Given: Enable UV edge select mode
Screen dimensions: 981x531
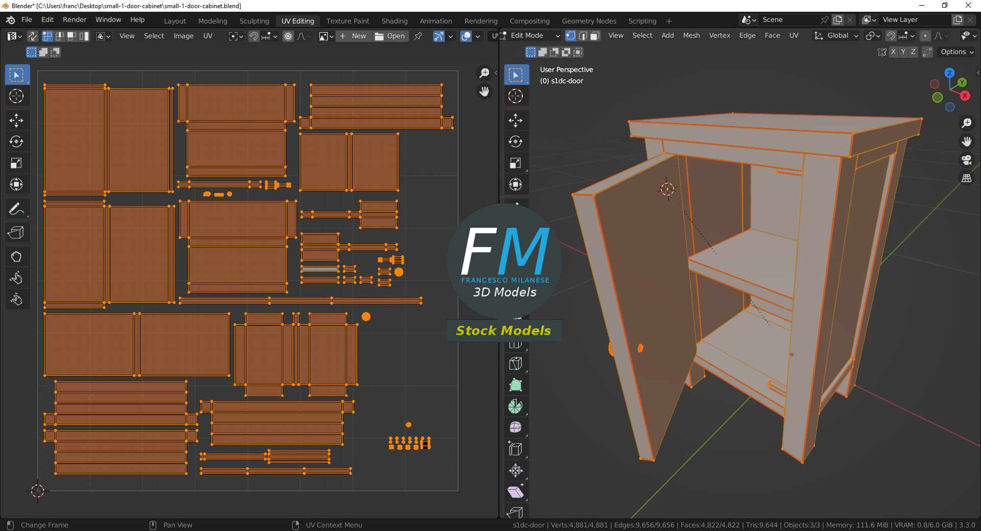Looking at the screenshot, I should [x=59, y=36].
